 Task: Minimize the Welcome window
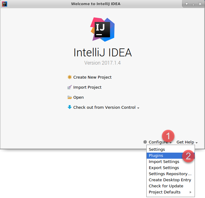(193, 4)
